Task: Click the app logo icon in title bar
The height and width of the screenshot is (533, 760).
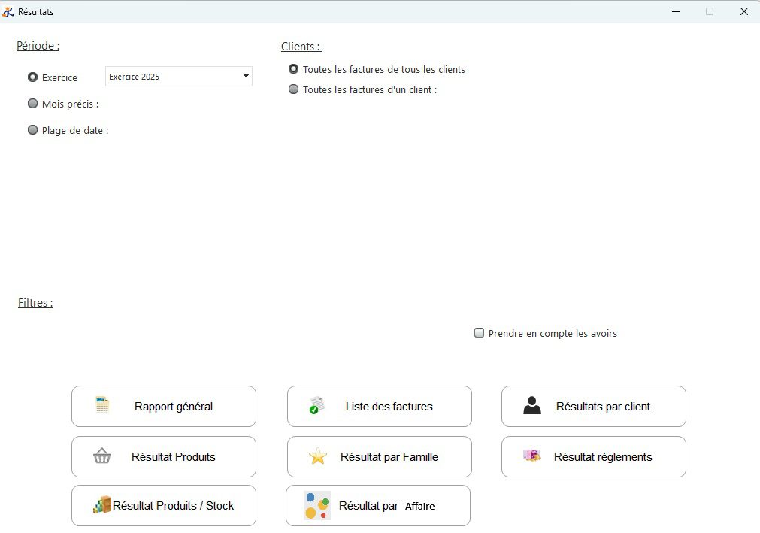Action: [8, 11]
